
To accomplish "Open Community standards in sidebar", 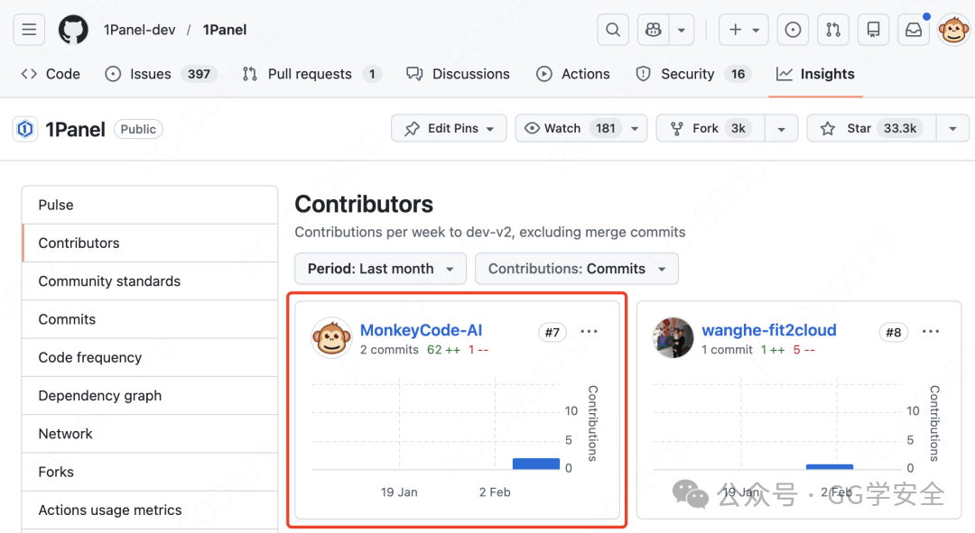I will pos(150,280).
